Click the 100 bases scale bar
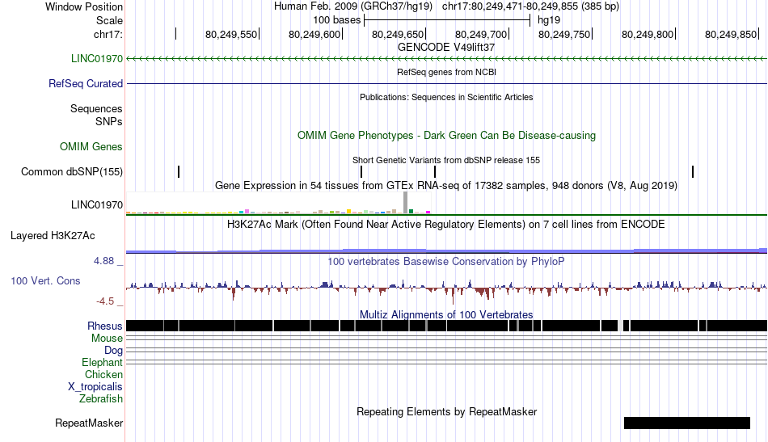 click(x=447, y=20)
